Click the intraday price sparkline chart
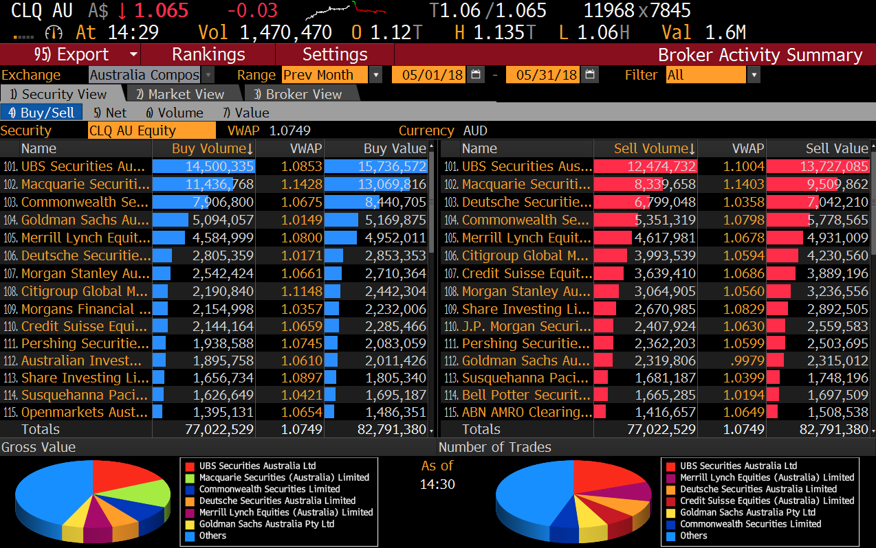Image resolution: width=876 pixels, height=548 pixels. (345, 10)
